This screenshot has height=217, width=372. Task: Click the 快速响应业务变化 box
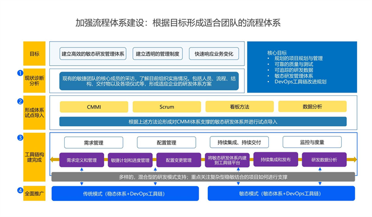click(214, 54)
